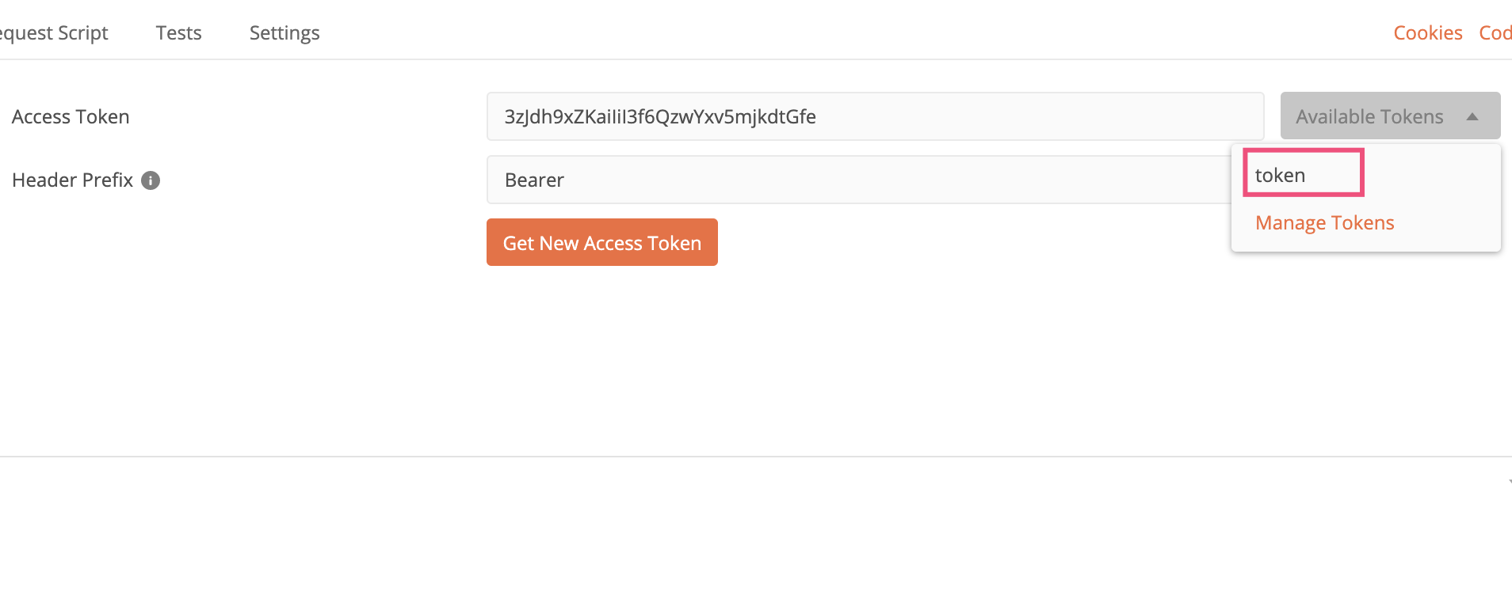Open Manage Tokens from the dropdown

coord(1324,223)
